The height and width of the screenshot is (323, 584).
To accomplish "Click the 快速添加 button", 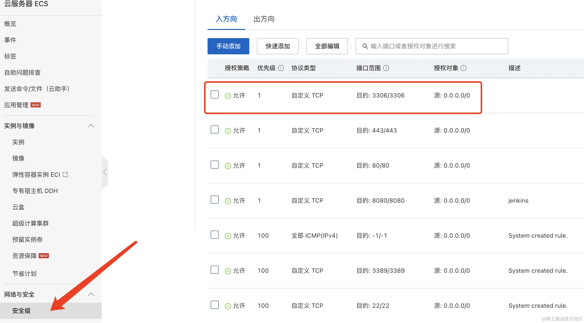I will click(278, 46).
